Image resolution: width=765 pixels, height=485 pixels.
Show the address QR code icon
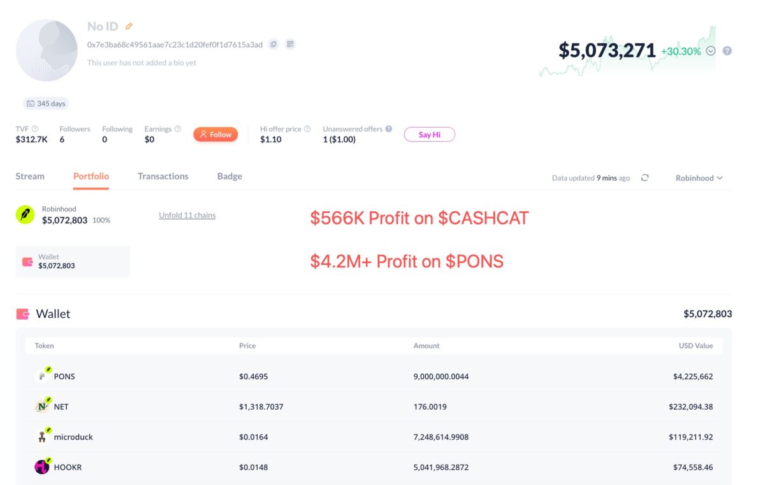coord(290,44)
